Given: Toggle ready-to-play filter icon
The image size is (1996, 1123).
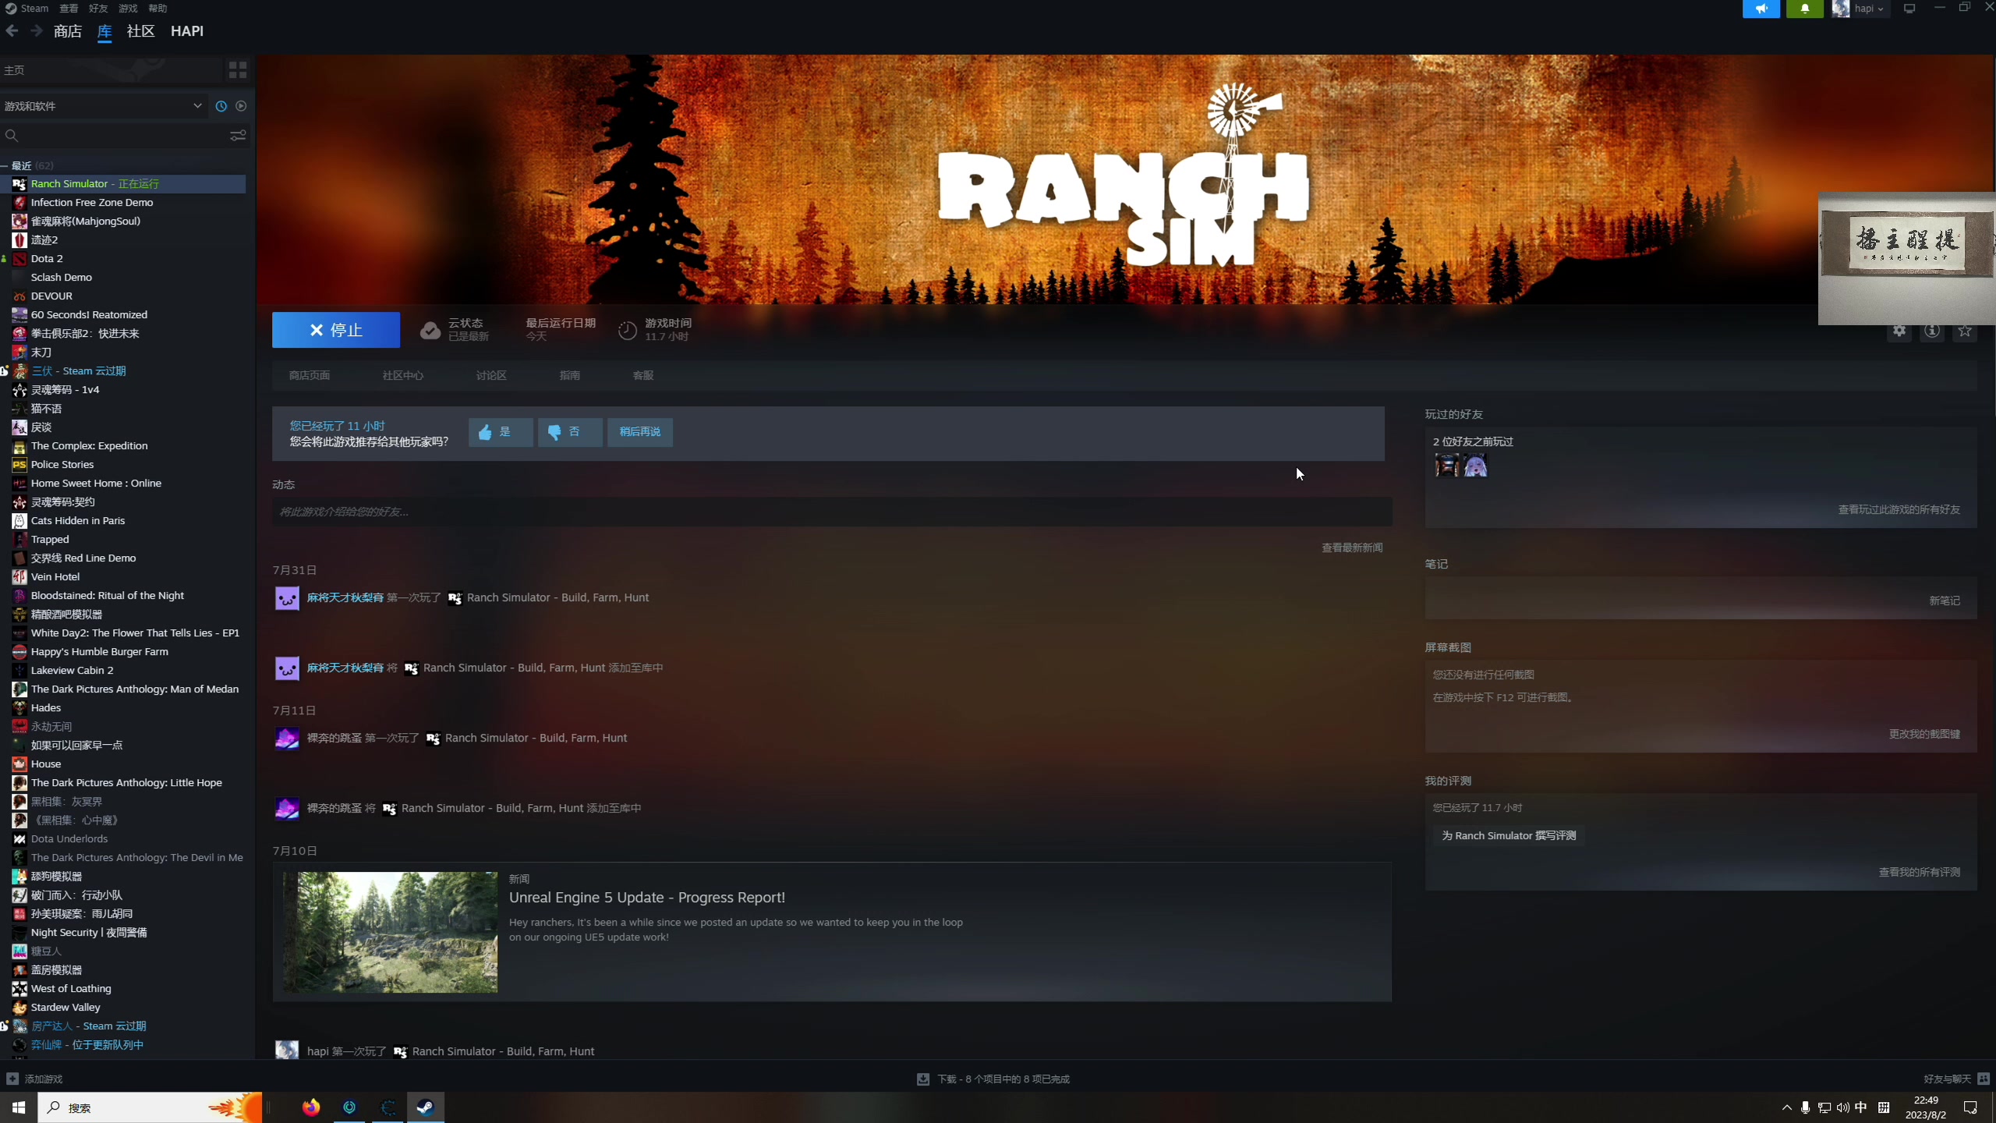Looking at the screenshot, I should pyautogui.click(x=241, y=106).
